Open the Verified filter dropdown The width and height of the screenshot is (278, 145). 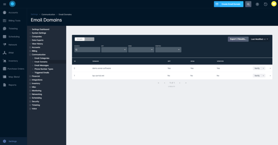click(x=168, y=50)
